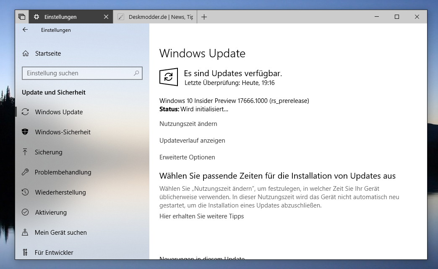Click the Aktivierung checkmark icon

25,212
